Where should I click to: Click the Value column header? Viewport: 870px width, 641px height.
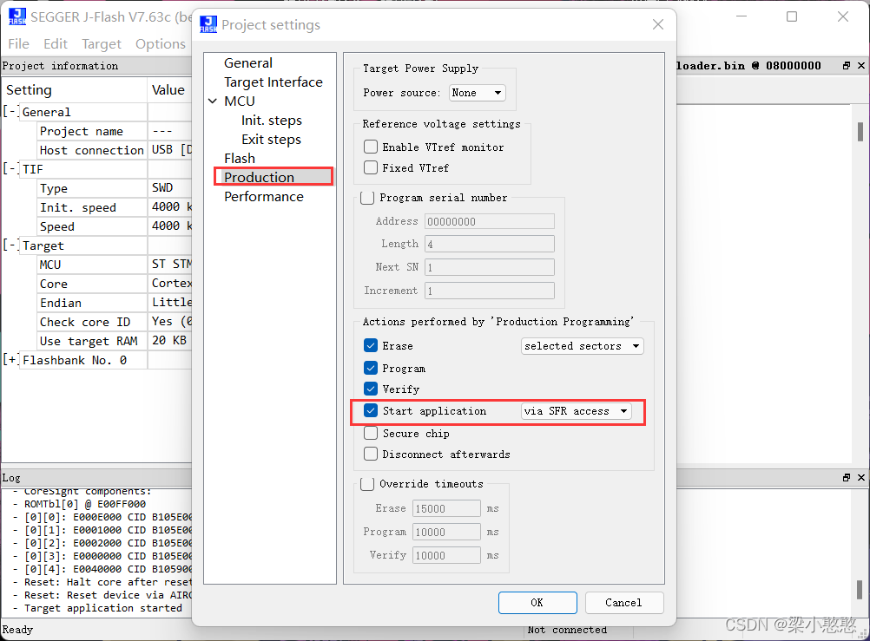tap(170, 90)
